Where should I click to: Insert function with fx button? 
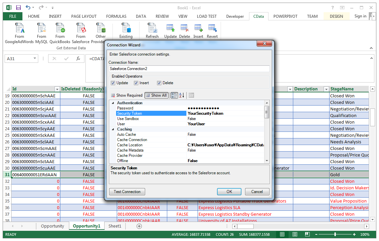78,59
